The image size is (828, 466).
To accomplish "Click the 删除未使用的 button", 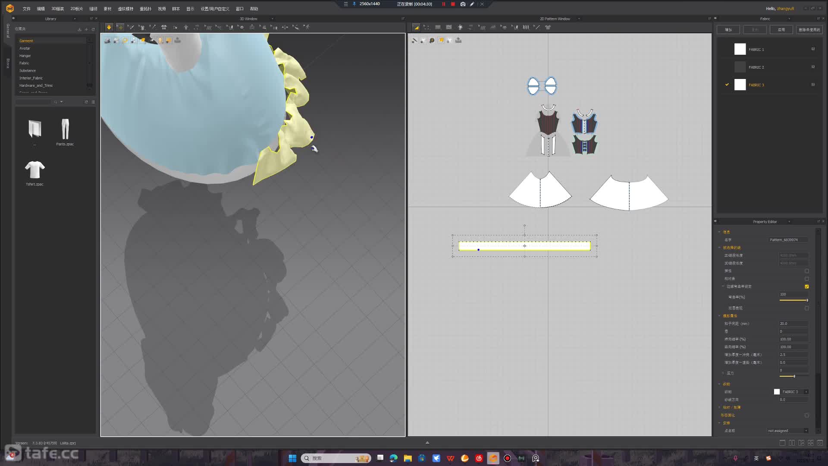I will pyautogui.click(x=809, y=30).
